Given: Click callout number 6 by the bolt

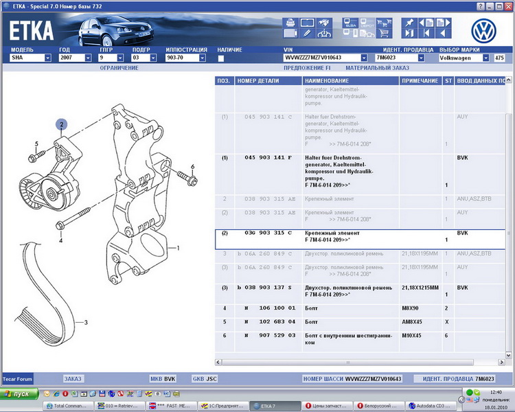Looking at the screenshot, I should click(193, 167).
